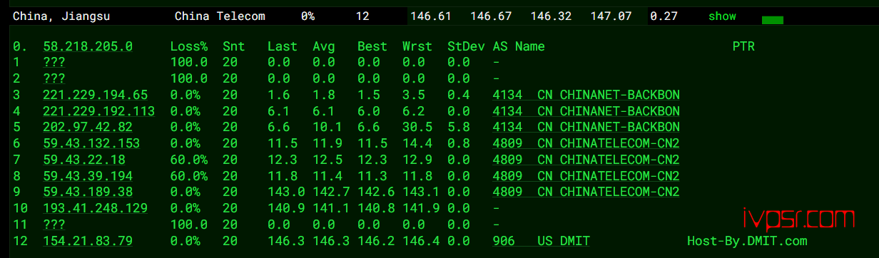The image size is (879, 258).
Task: Click the Avg column header
Action: coord(324,46)
